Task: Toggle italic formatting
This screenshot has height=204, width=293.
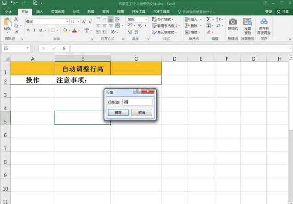Action: click(34, 30)
